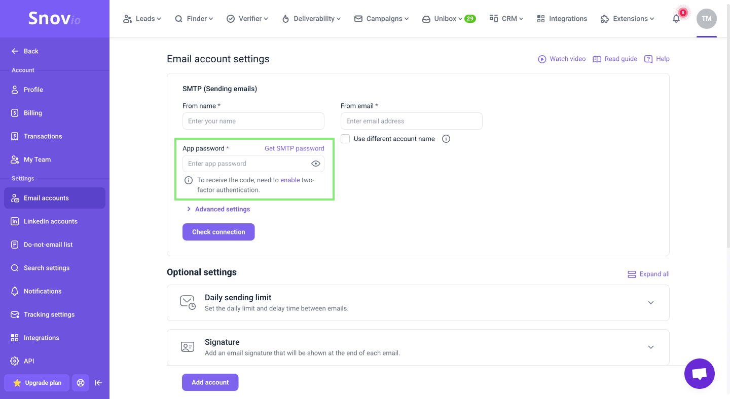Click the Get SMTP password link
This screenshot has height=399, width=730.
294,148
